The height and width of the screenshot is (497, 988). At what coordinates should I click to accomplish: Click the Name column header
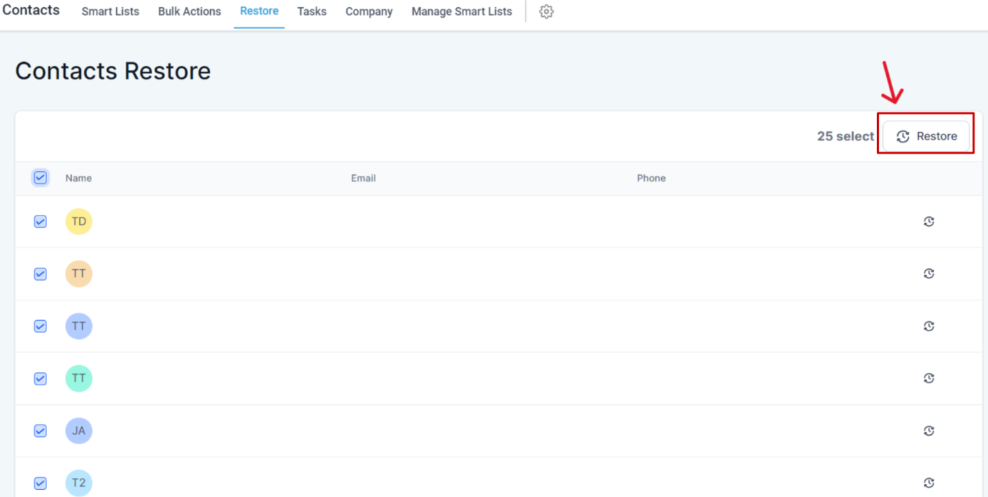[78, 178]
